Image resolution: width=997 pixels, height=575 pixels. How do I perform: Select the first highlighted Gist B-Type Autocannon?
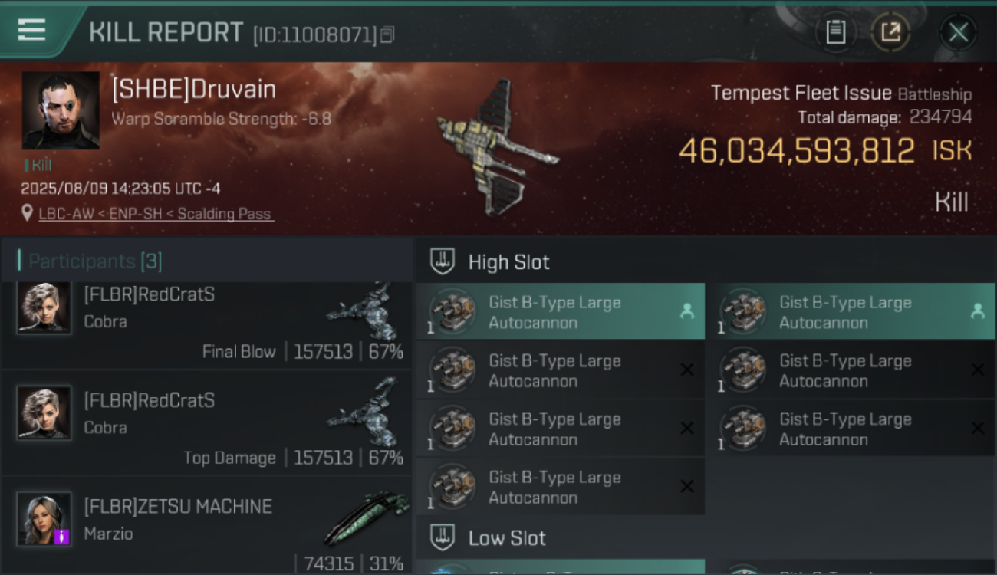560,311
